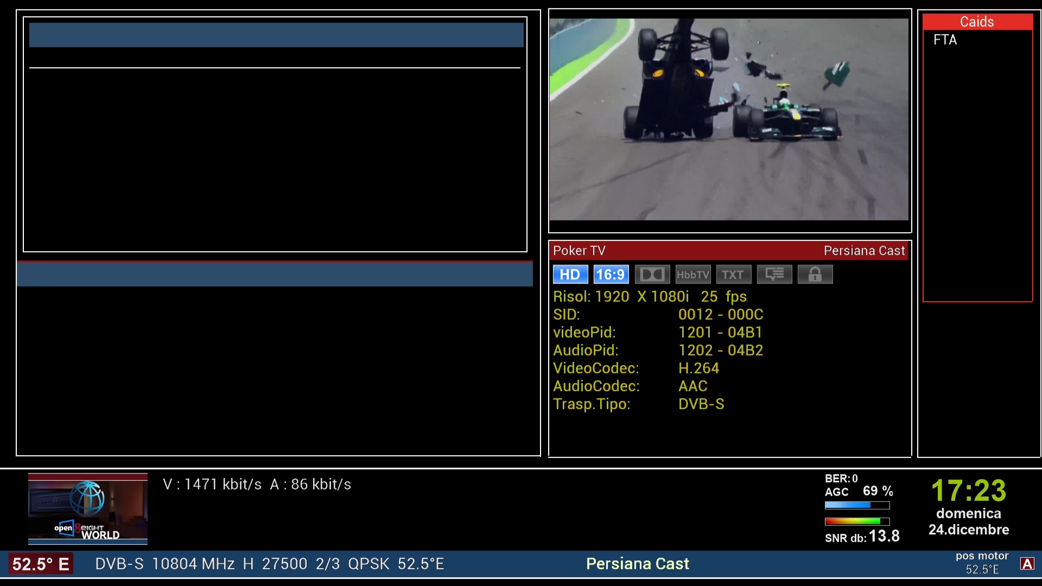This screenshot has height=586, width=1042.
Task: Click the V : 1471 kbit/s bitrate text
Action: coord(212,485)
